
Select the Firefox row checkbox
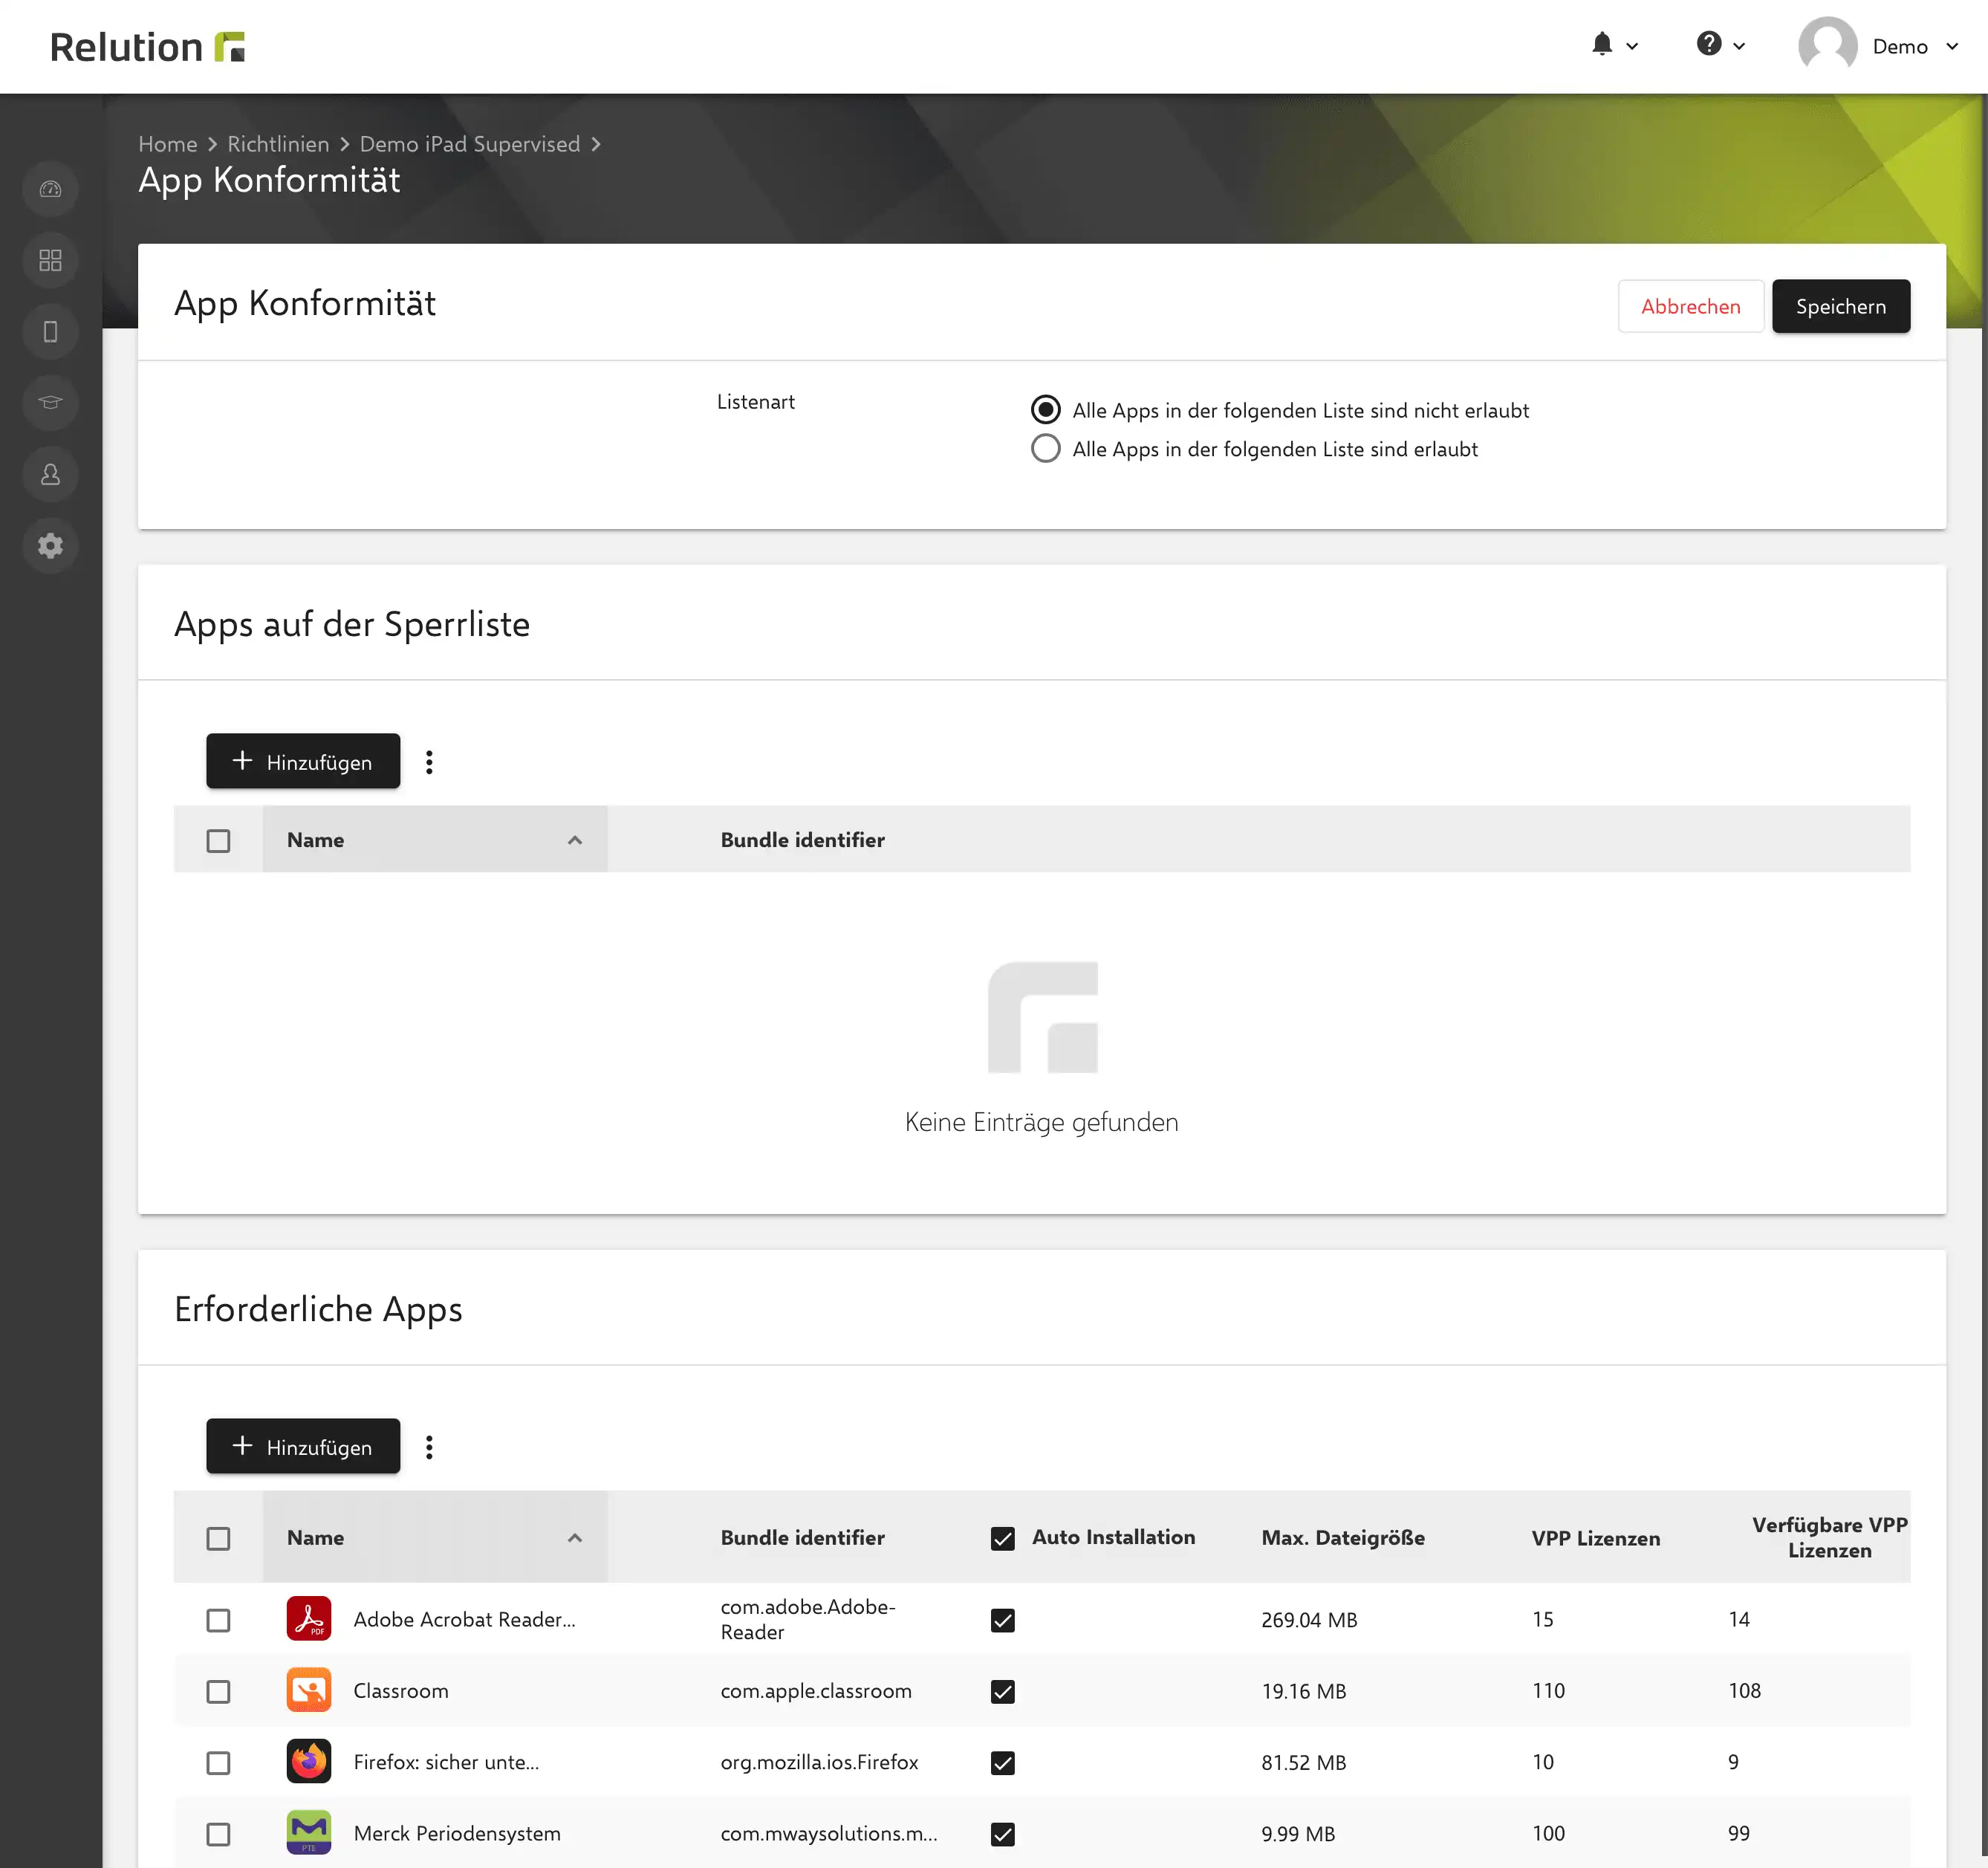pyautogui.click(x=218, y=1762)
